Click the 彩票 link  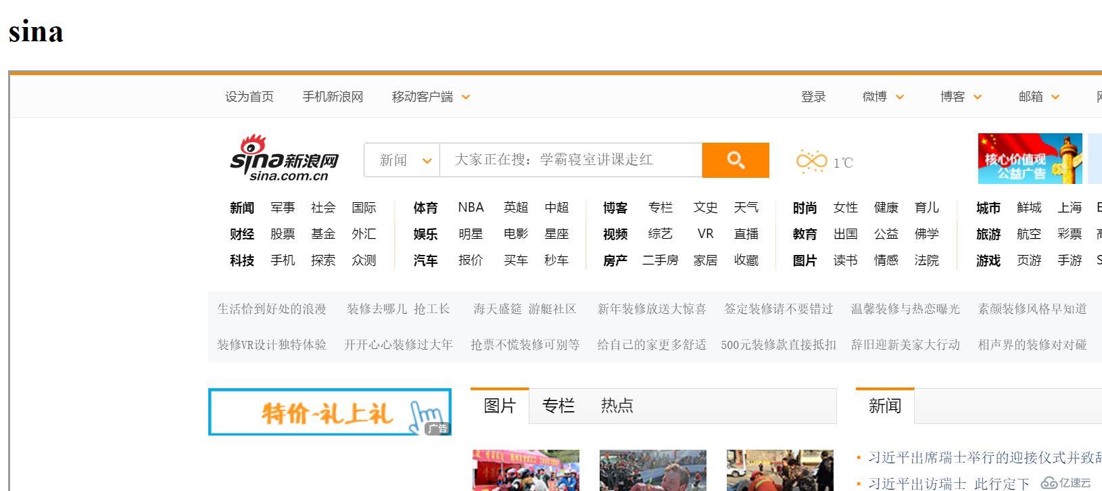1070,234
